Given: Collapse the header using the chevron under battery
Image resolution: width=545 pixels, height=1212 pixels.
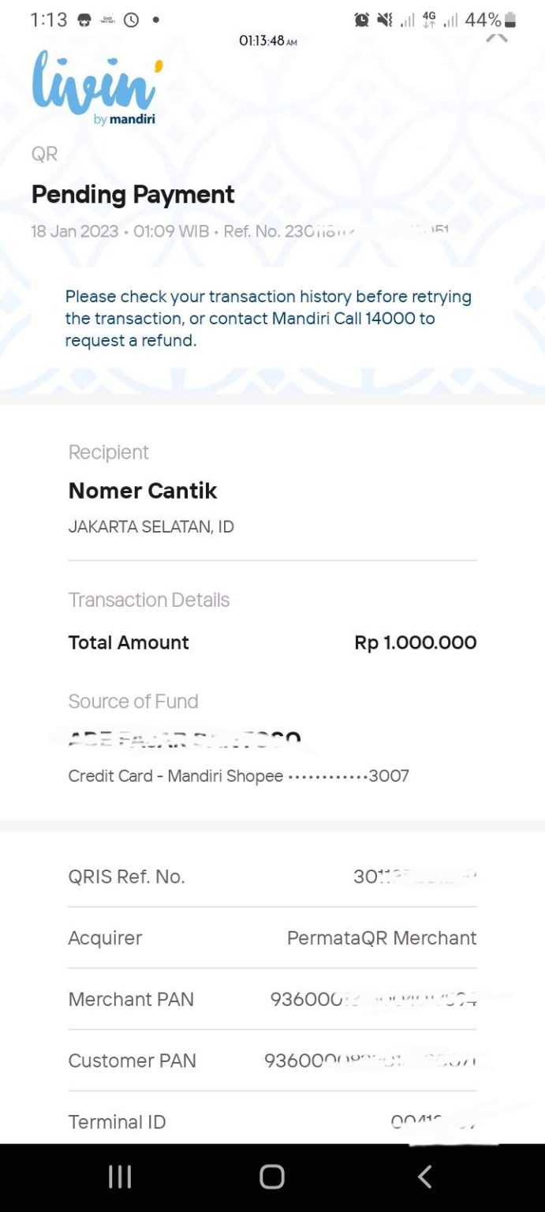Looking at the screenshot, I should [498, 37].
